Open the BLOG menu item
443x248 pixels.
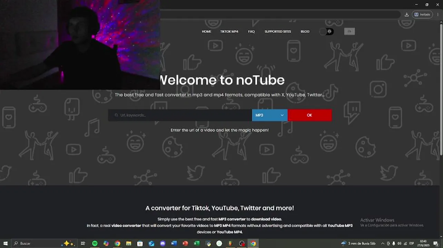(x=305, y=31)
